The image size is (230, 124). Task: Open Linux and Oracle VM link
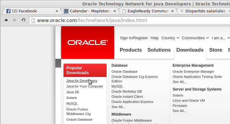pyautogui.click(x=189, y=100)
